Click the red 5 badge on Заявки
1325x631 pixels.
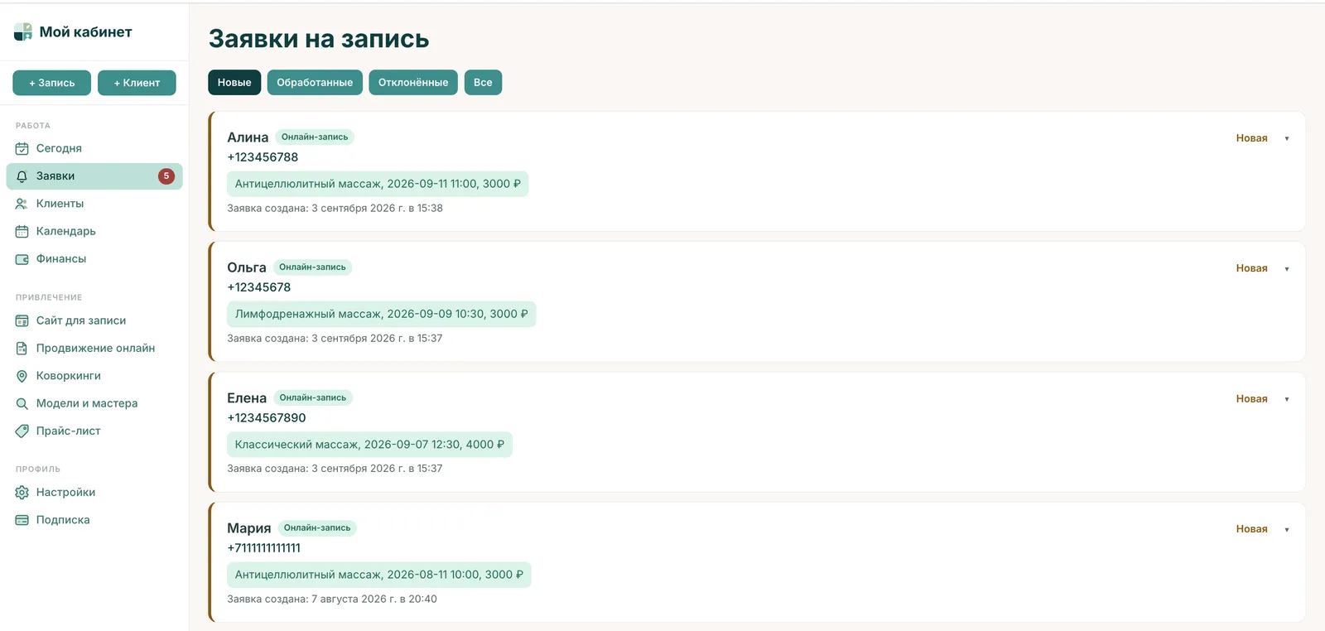tap(166, 176)
